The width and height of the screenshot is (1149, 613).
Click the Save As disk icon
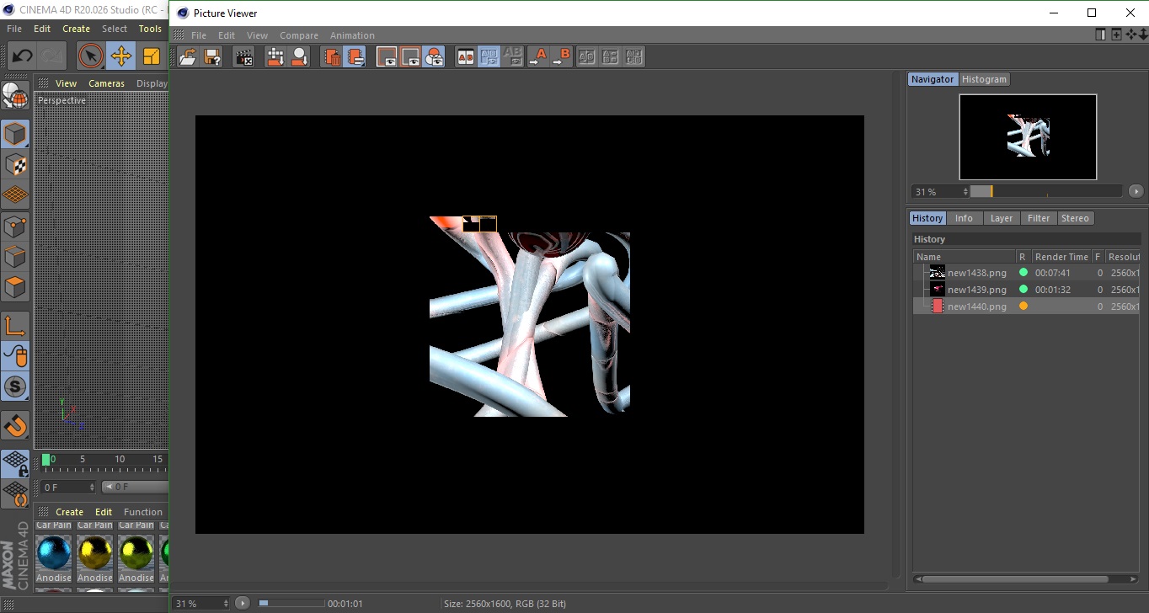[213, 56]
